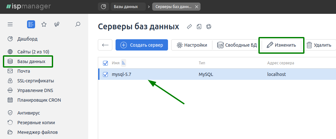336x139 pixels.
Task: Switch to the Базы данных breadcrumb tab
Action: pos(128,7)
